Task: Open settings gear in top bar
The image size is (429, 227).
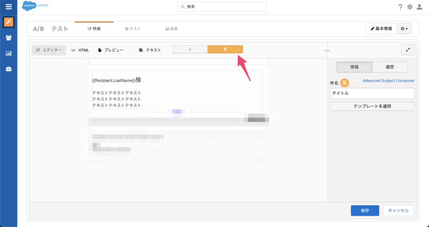Action: [x=410, y=7]
